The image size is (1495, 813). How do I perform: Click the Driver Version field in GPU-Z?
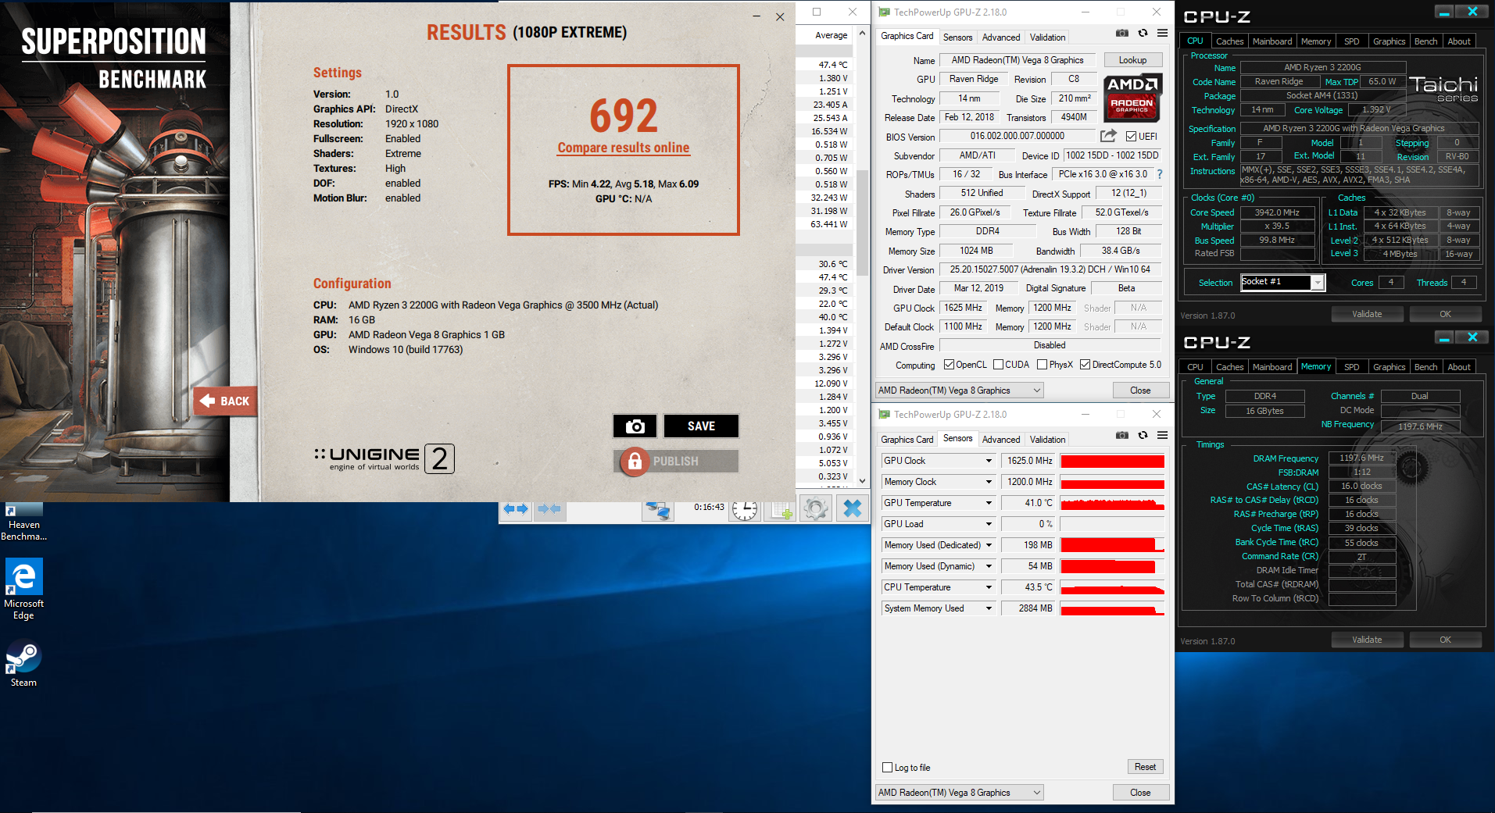point(1050,269)
